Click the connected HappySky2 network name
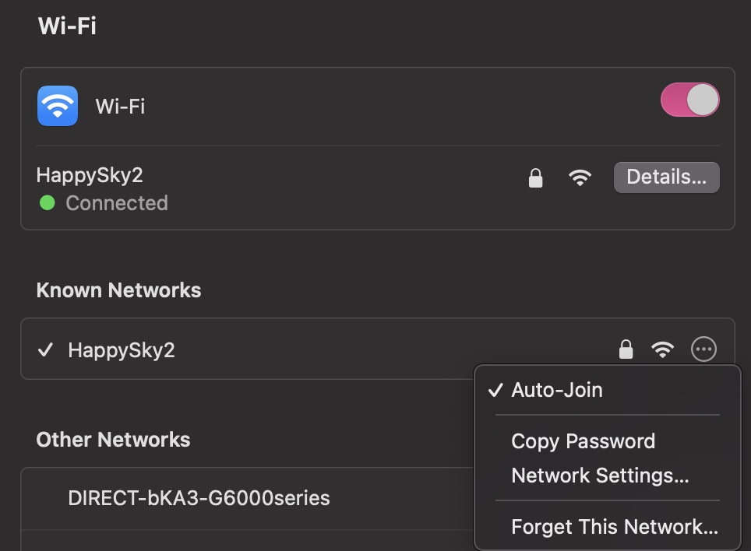This screenshot has height=551, width=751. 90,176
